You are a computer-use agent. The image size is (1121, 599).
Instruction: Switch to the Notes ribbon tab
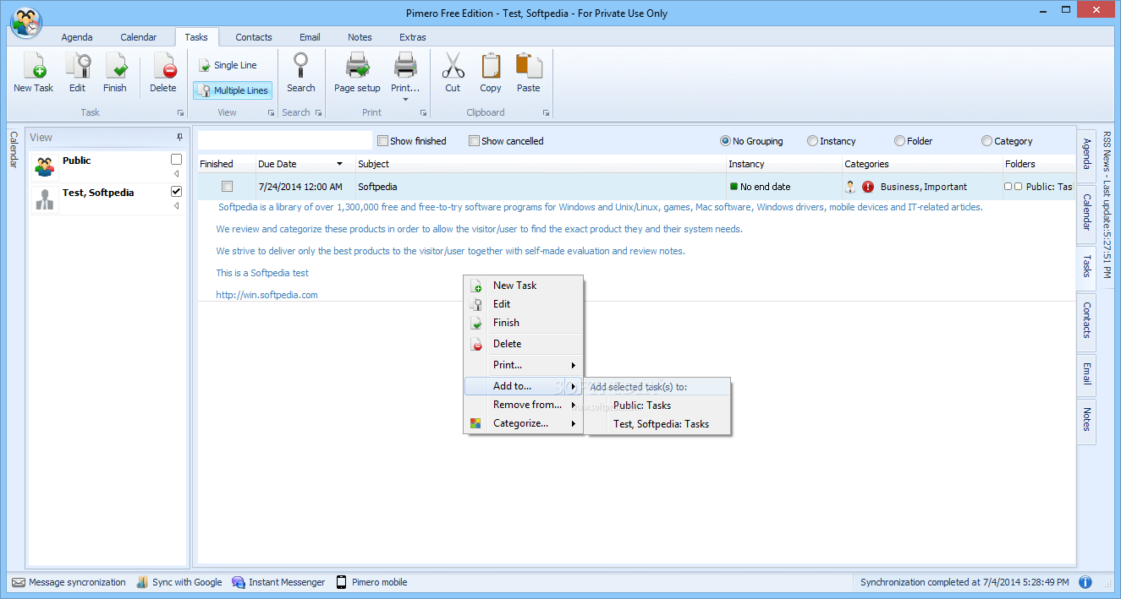[360, 37]
